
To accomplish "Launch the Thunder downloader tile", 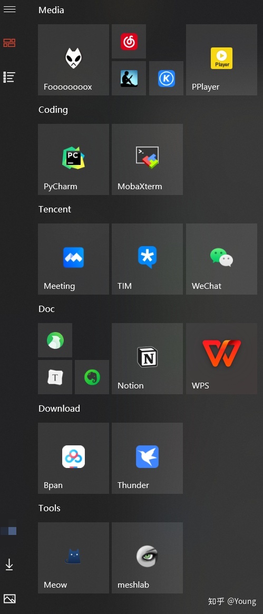I will click(147, 458).
